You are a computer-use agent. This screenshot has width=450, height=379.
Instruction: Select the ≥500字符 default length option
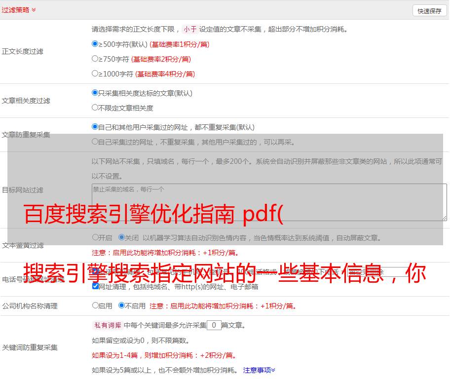pos(95,44)
